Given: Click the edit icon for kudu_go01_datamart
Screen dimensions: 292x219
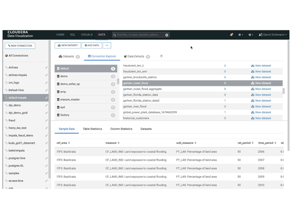Looking at the screenshot, I should (x=46, y=143).
